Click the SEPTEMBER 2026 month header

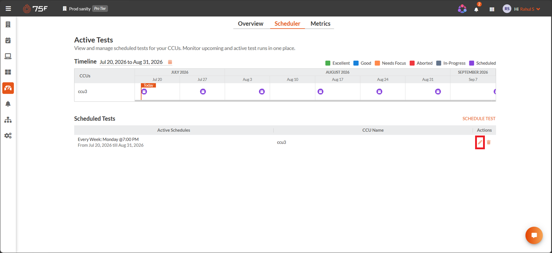click(473, 72)
